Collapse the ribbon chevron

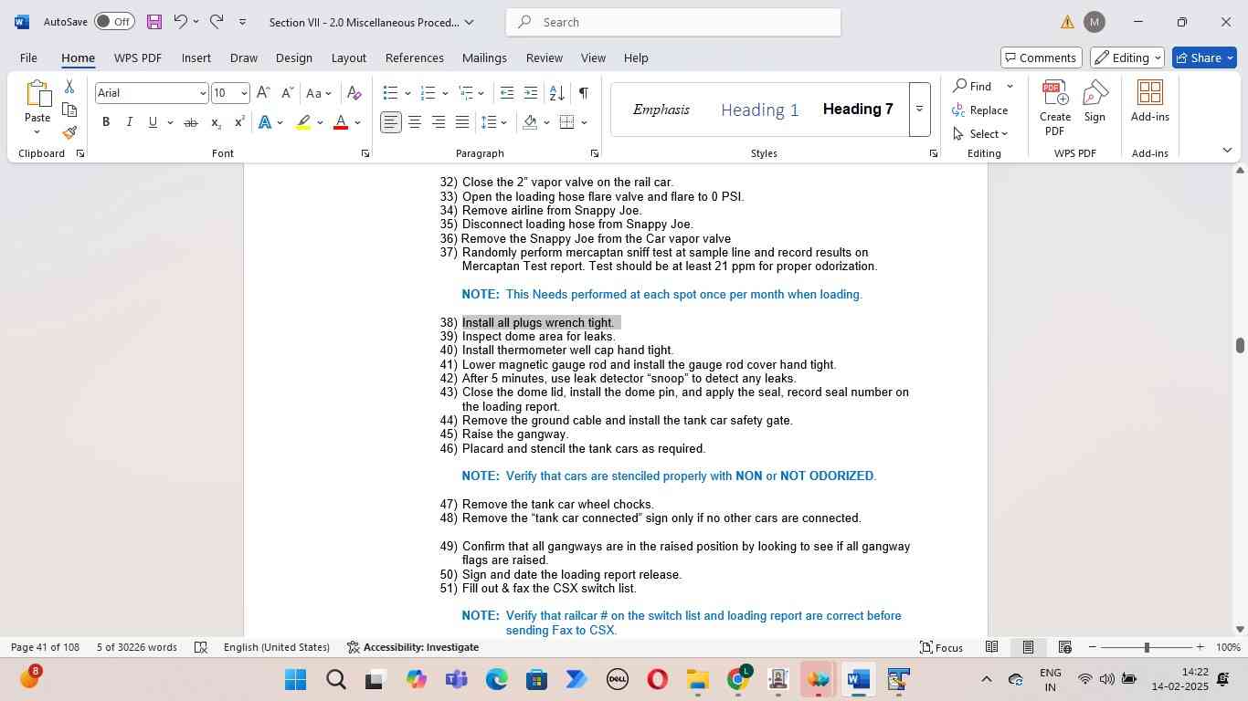click(x=1227, y=151)
